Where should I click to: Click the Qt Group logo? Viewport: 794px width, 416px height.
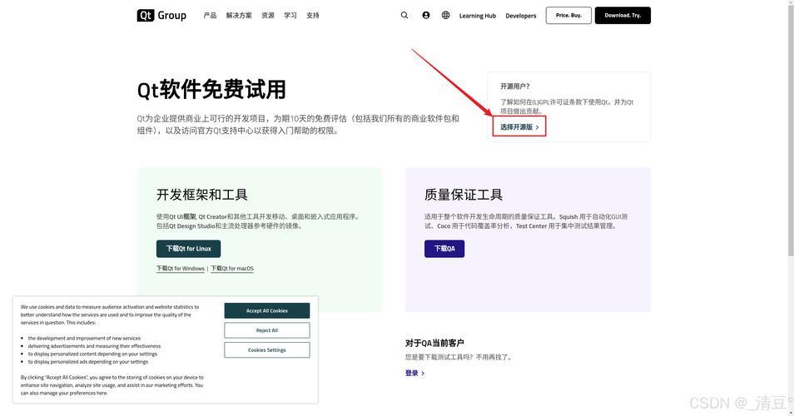[161, 16]
